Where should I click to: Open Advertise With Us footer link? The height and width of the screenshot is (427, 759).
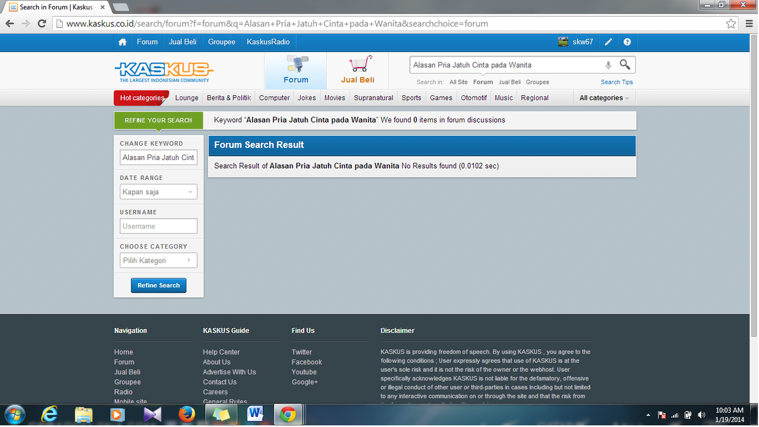[229, 372]
